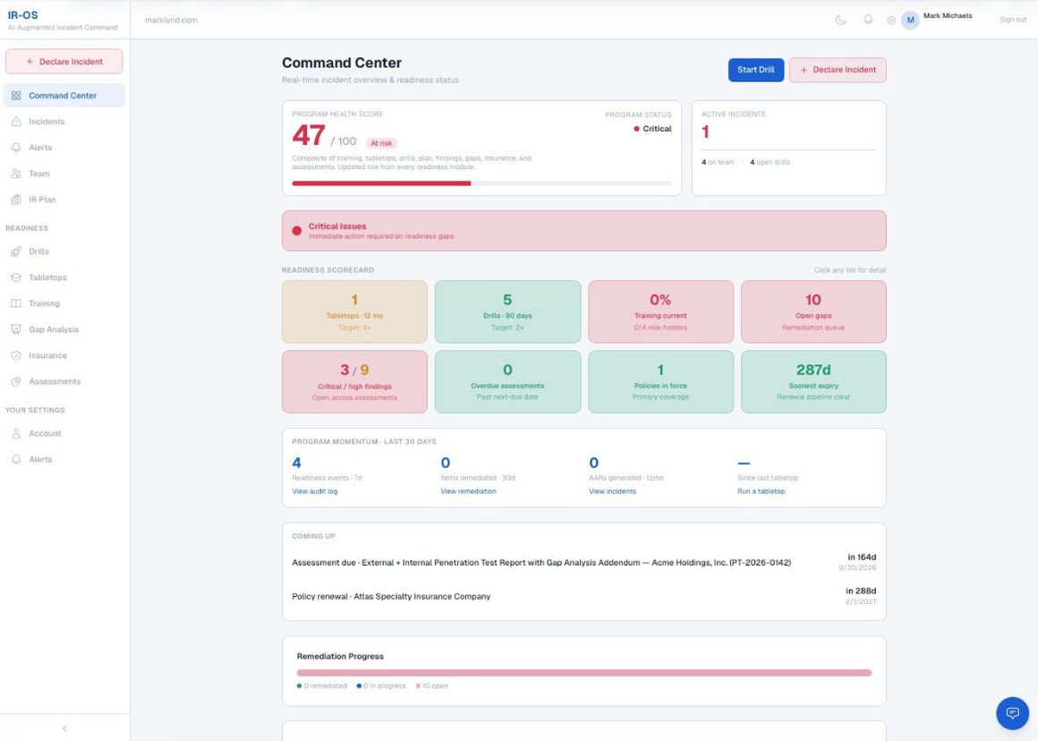This screenshot has width=1038, height=741.
Task: Click the Gap Analysis icon in sidebar
Action: [16, 329]
